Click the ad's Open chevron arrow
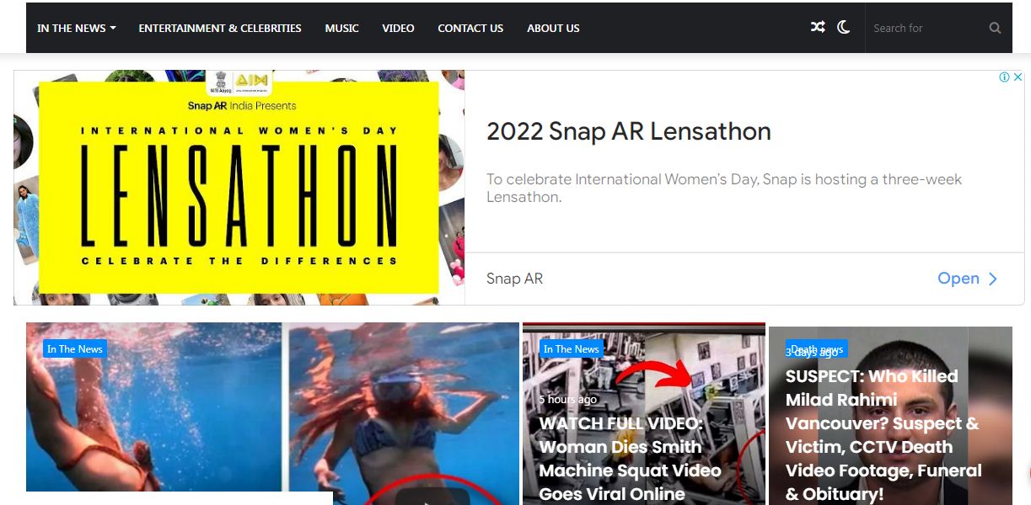Viewport: 1031px width, 505px height. (993, 279)
